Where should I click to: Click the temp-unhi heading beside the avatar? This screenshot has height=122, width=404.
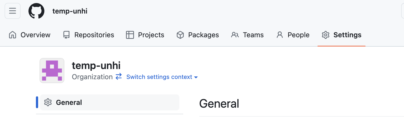96,66
